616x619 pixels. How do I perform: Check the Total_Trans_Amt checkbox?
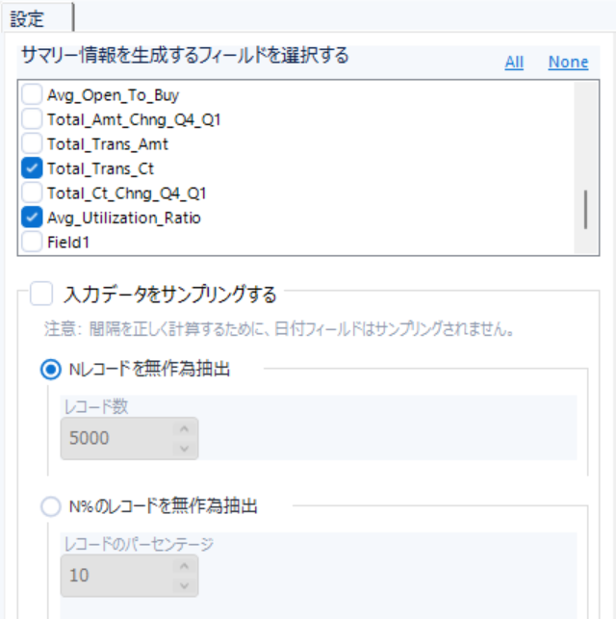pyautogui.click(x=32, y=143)
